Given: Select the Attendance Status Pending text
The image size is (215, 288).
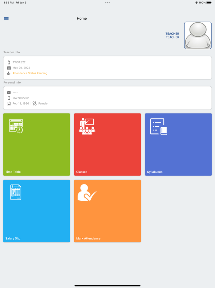Looking at the screenshot, I should [x=30, y=73].
